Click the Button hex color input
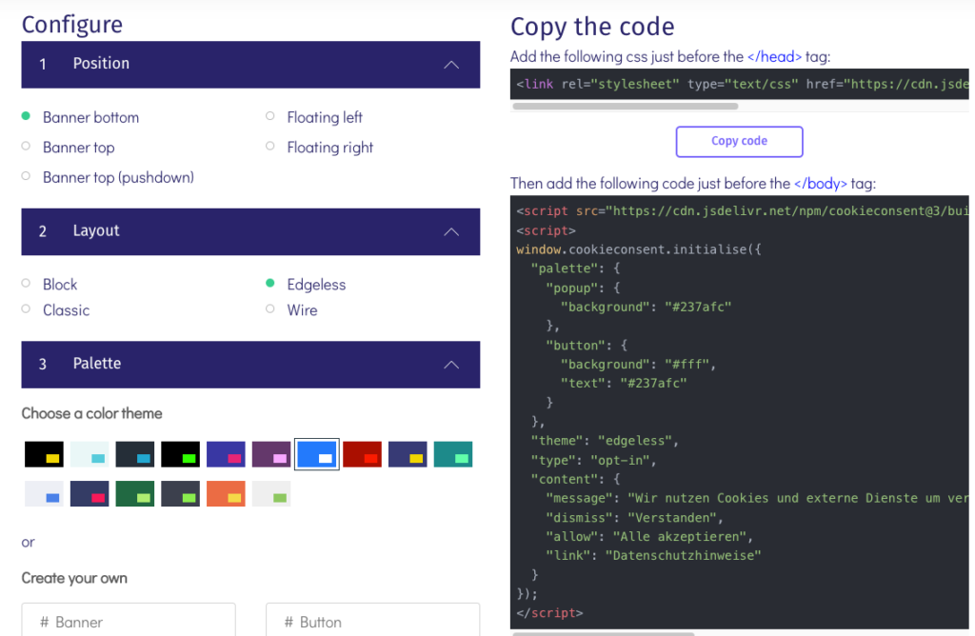The height and width of the screenshot is (636, 975). point(373,621)
